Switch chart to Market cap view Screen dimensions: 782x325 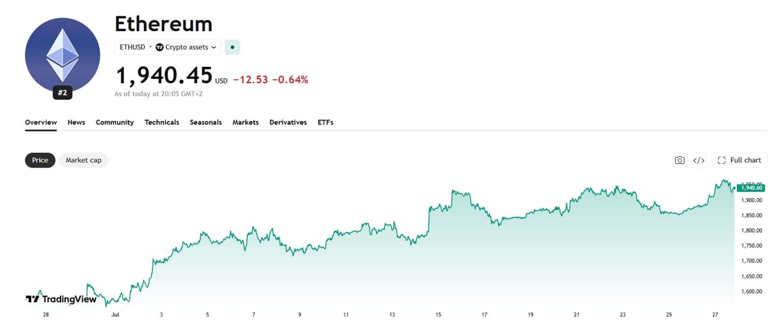(x=83, y=160)
